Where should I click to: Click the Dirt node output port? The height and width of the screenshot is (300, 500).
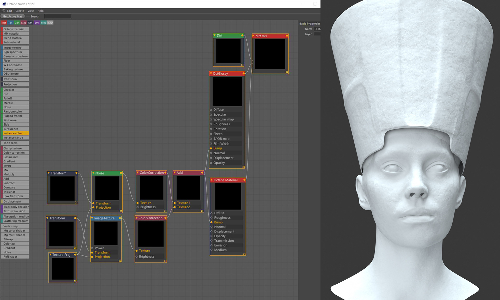click(242, 35)
